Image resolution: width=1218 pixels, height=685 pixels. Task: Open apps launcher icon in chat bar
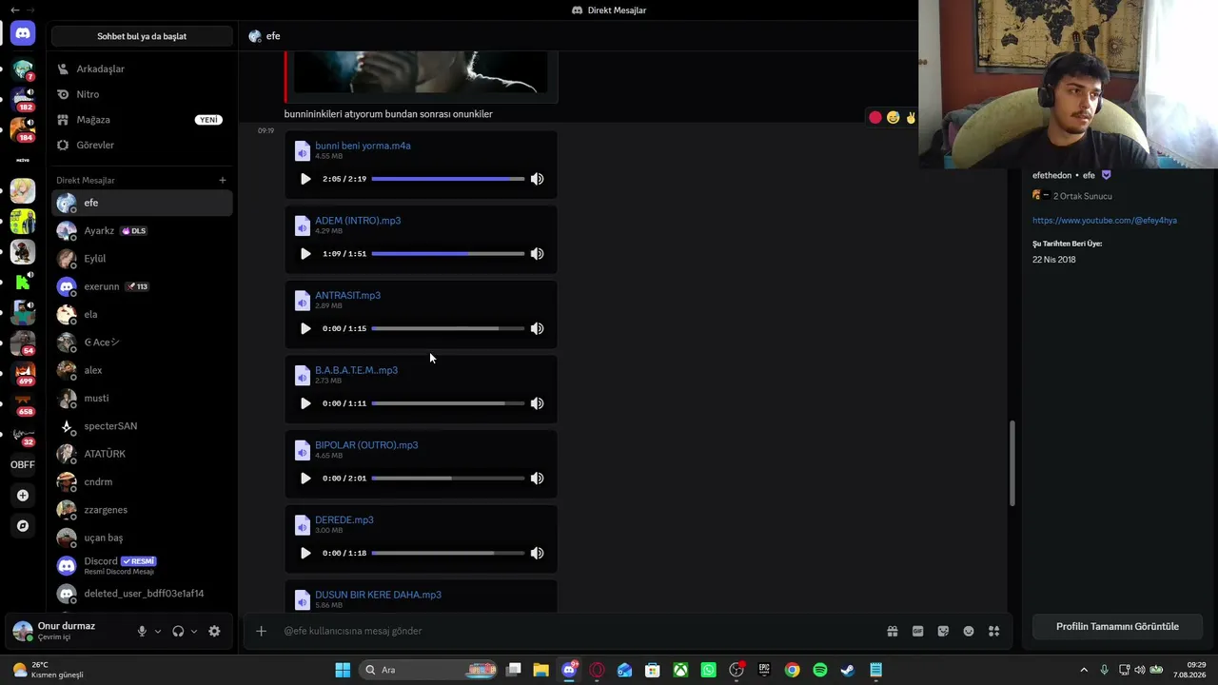pyautogui.click(x=994, y=631)
